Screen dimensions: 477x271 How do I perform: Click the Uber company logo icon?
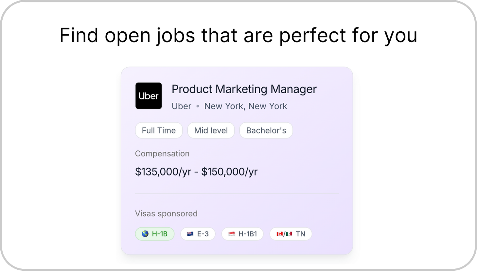click(x=149, y=96)
